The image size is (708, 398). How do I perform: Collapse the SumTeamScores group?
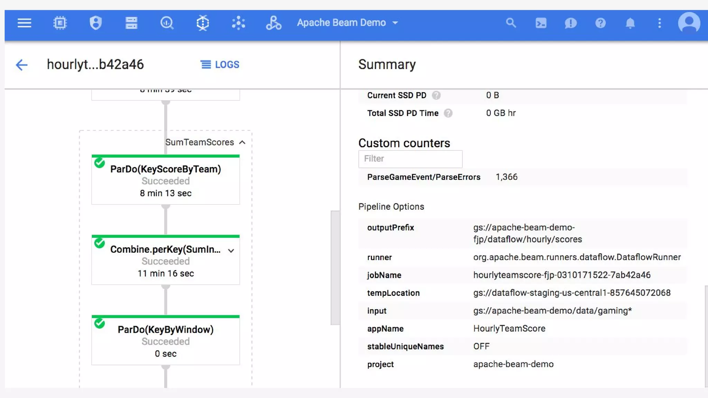click(x=242, y=142)
